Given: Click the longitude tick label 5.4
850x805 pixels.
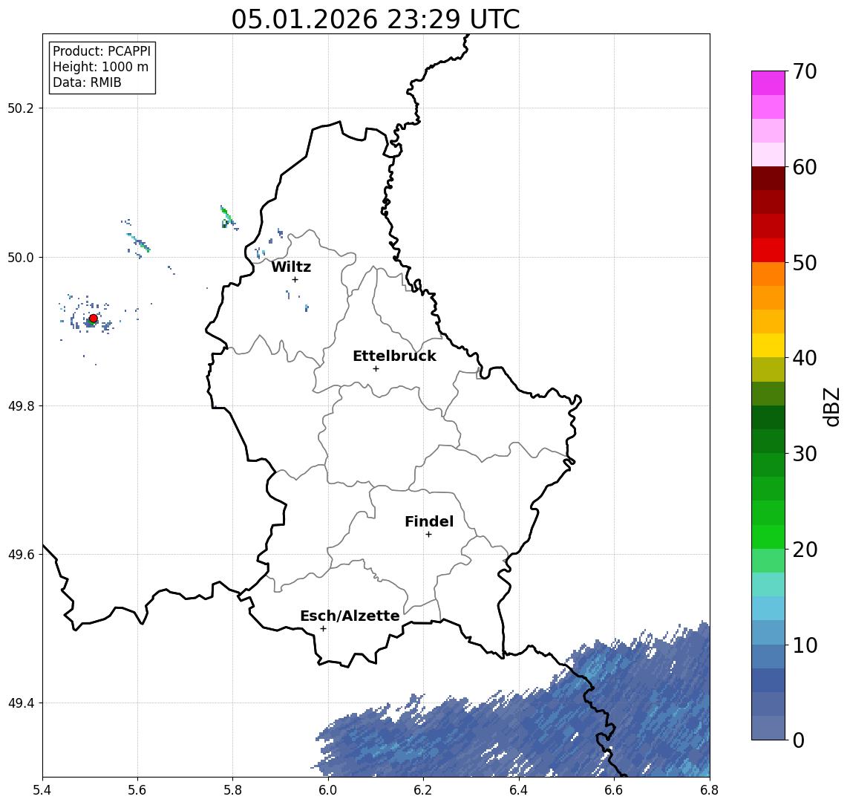Looking at the screenshot, I should (x=42, y=790).
